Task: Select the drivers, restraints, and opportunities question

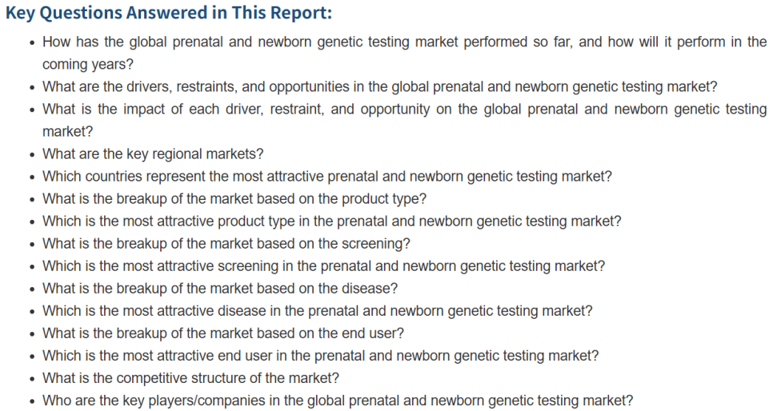Action: point(379,86)
